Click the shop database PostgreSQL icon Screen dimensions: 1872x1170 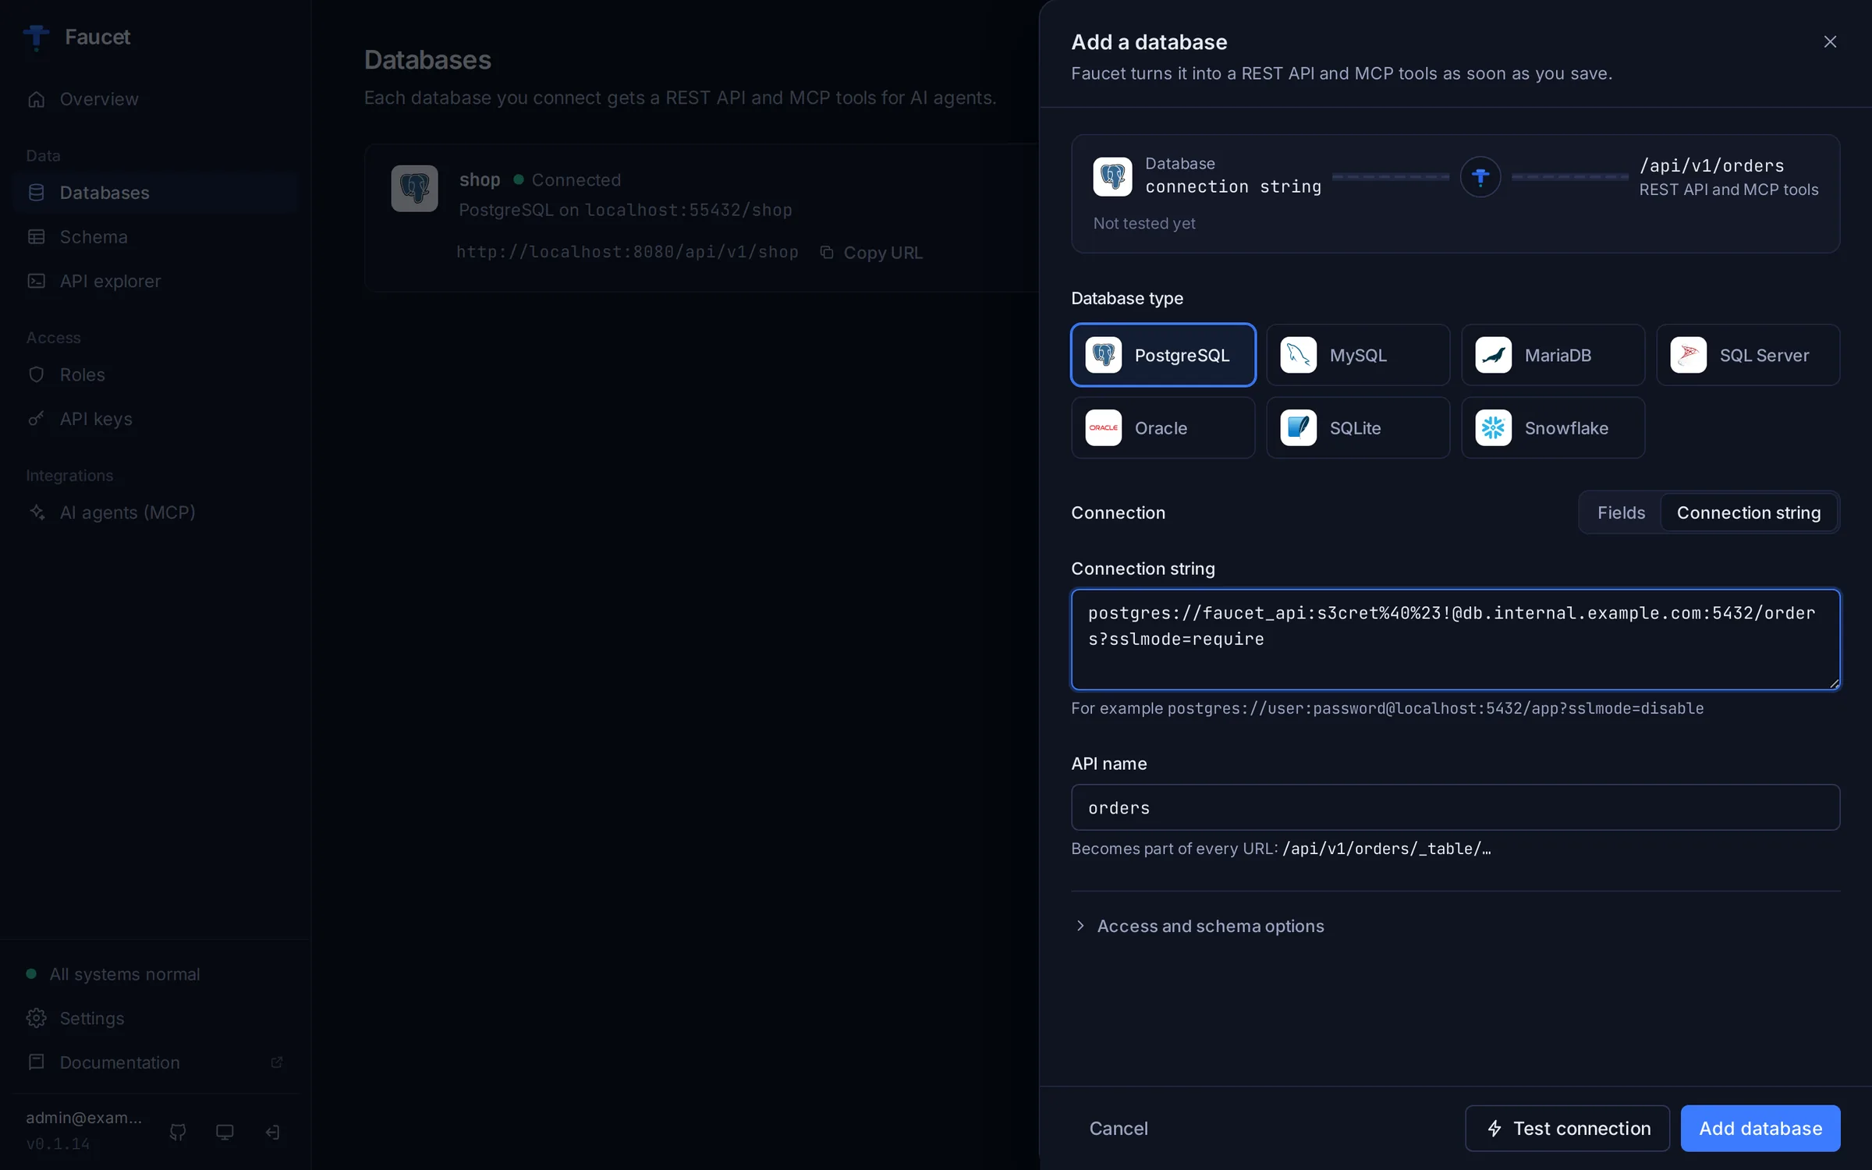(414, 188)
